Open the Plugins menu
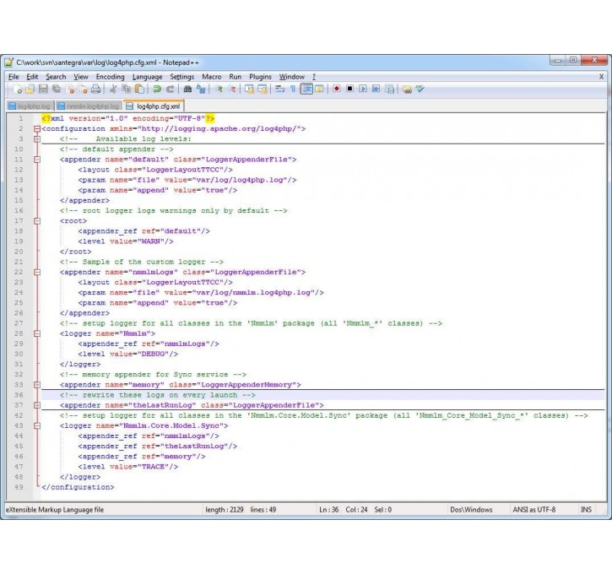This screenshot has width=612, height=574. point(260,77)
